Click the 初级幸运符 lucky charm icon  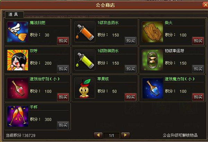pyautogui.click(x=153, y=60)
